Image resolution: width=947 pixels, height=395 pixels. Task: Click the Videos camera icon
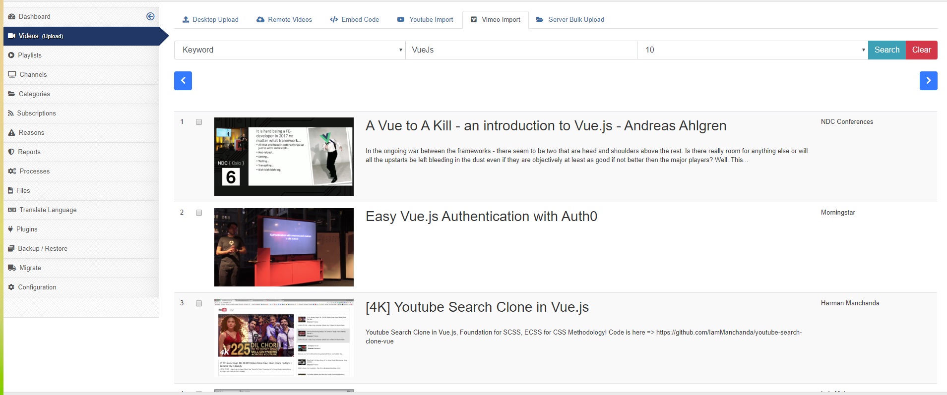click(11, 36)
